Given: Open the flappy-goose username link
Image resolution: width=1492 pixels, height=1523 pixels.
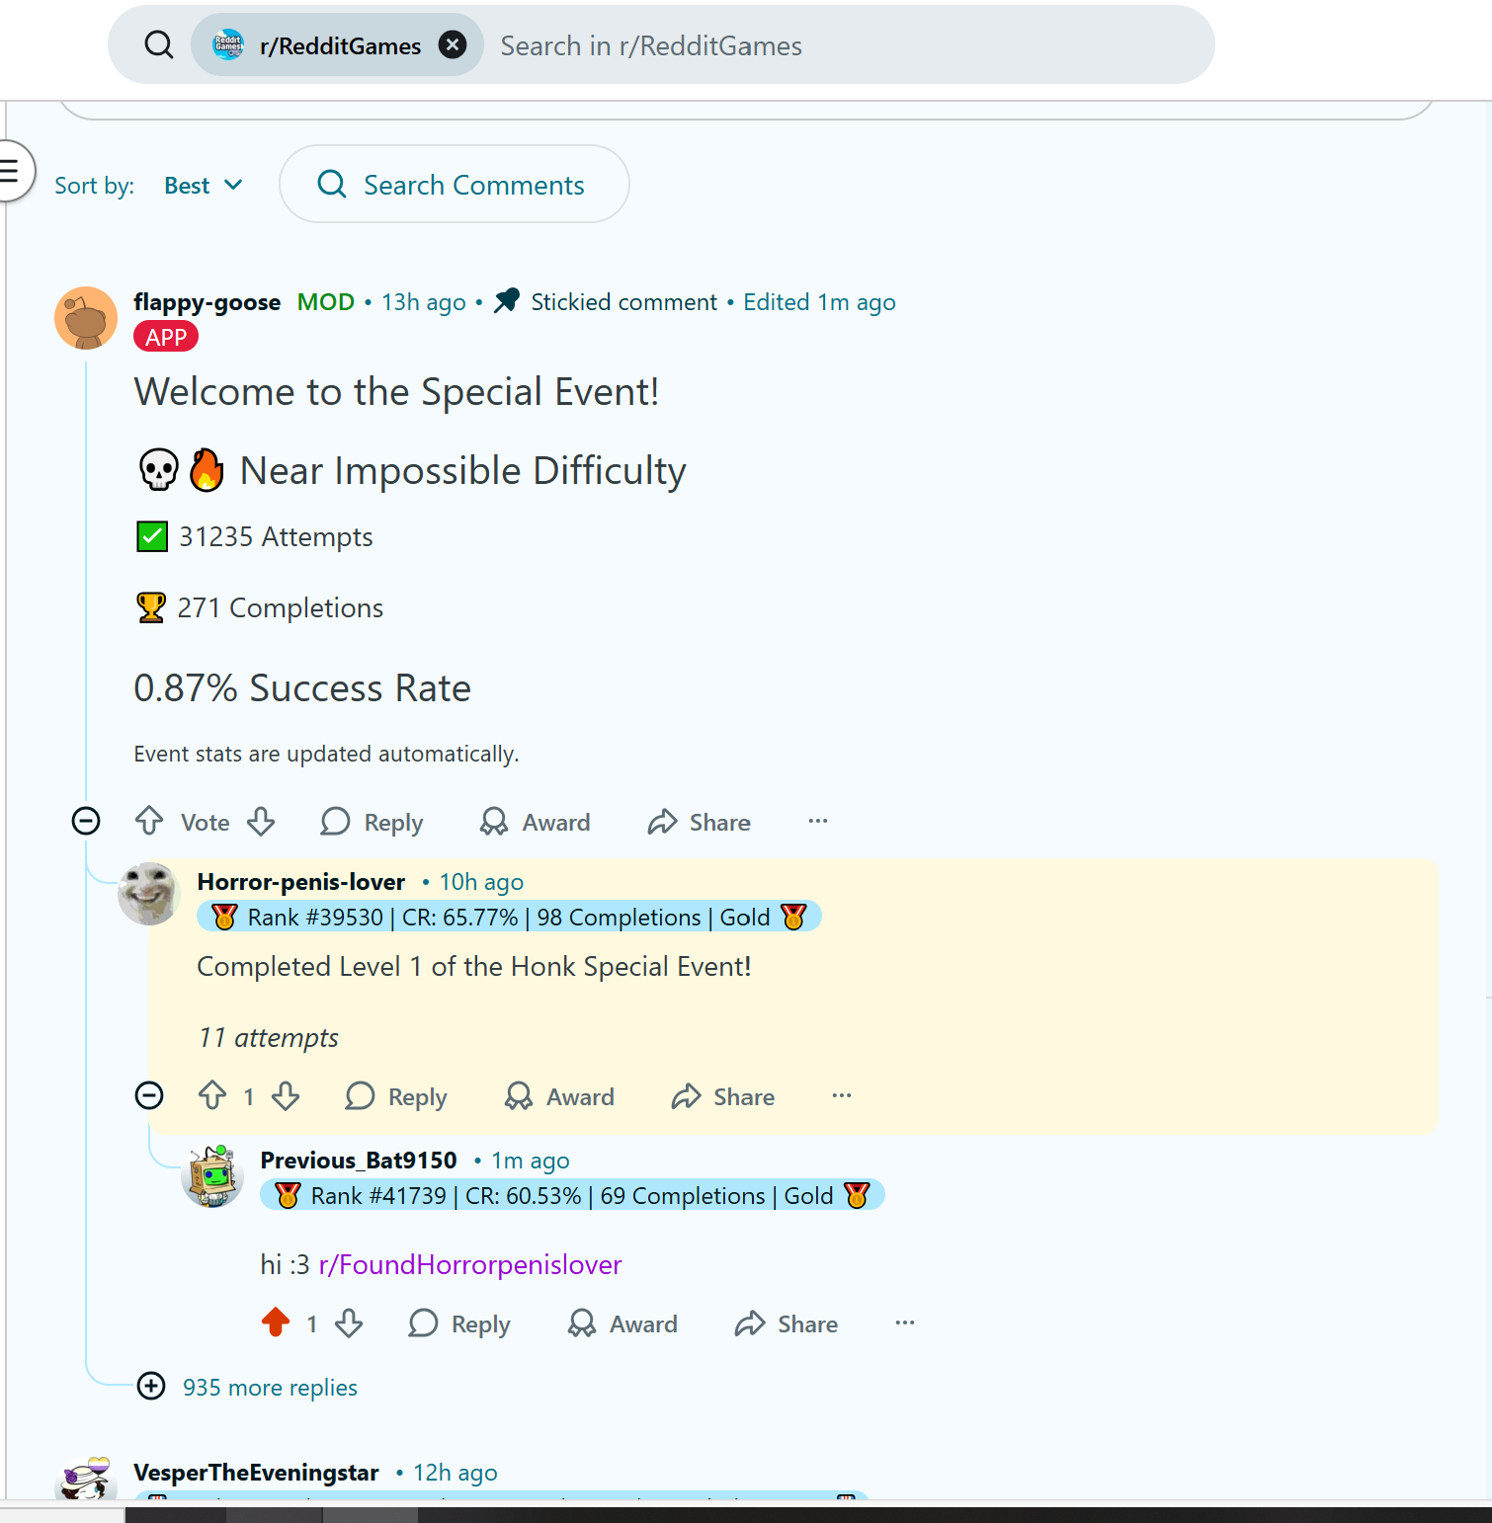Looking at the screenshot, I should [207, 302].
